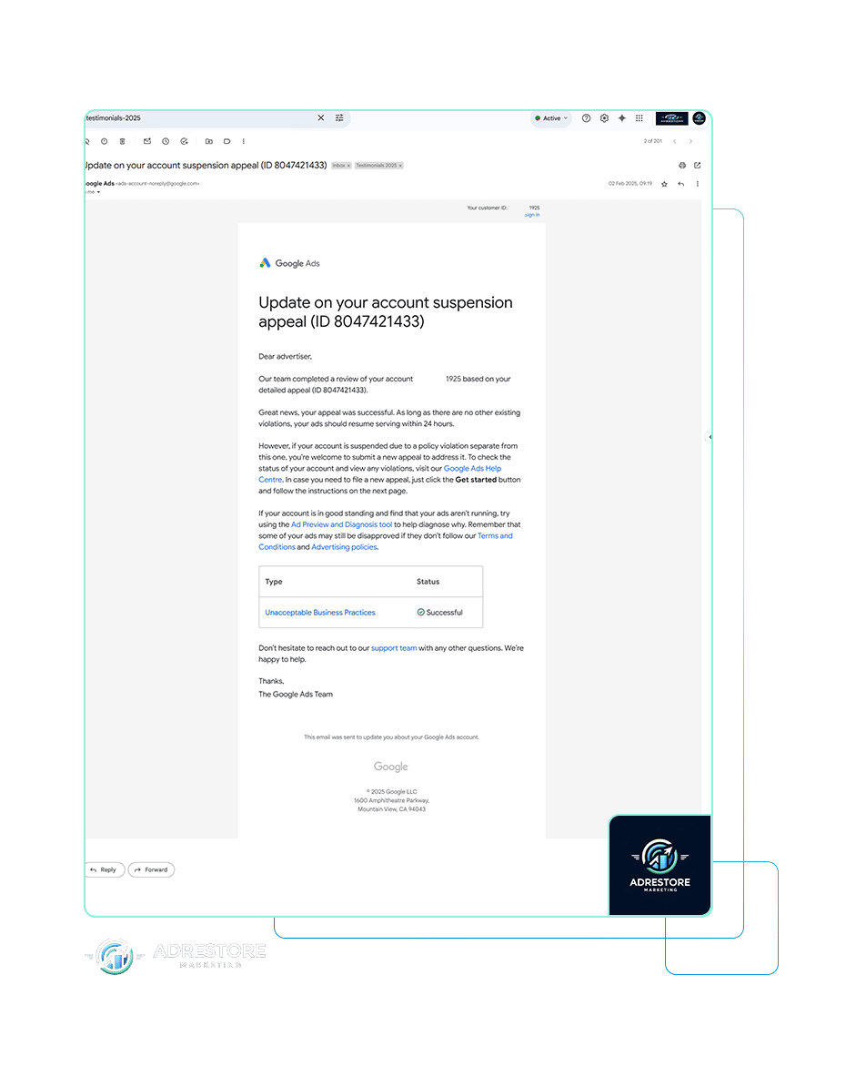866x1087 pixels.
Task: Open the Google account avatar
Action: 699,118
